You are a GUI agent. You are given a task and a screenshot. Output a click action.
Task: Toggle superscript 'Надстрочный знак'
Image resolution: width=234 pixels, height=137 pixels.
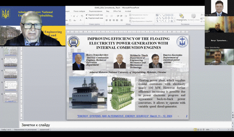tap(94, 15)
